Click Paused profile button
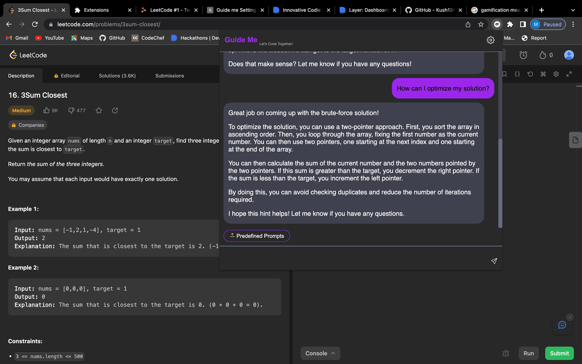 tap(548, 24)
